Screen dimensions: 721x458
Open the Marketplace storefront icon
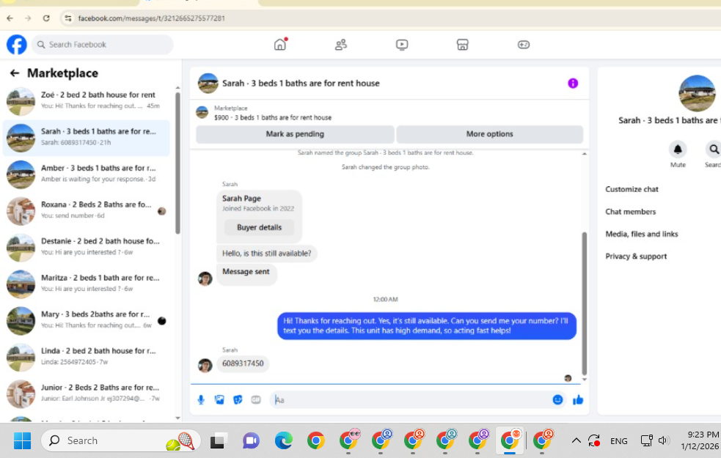click(x=463, y=45)
